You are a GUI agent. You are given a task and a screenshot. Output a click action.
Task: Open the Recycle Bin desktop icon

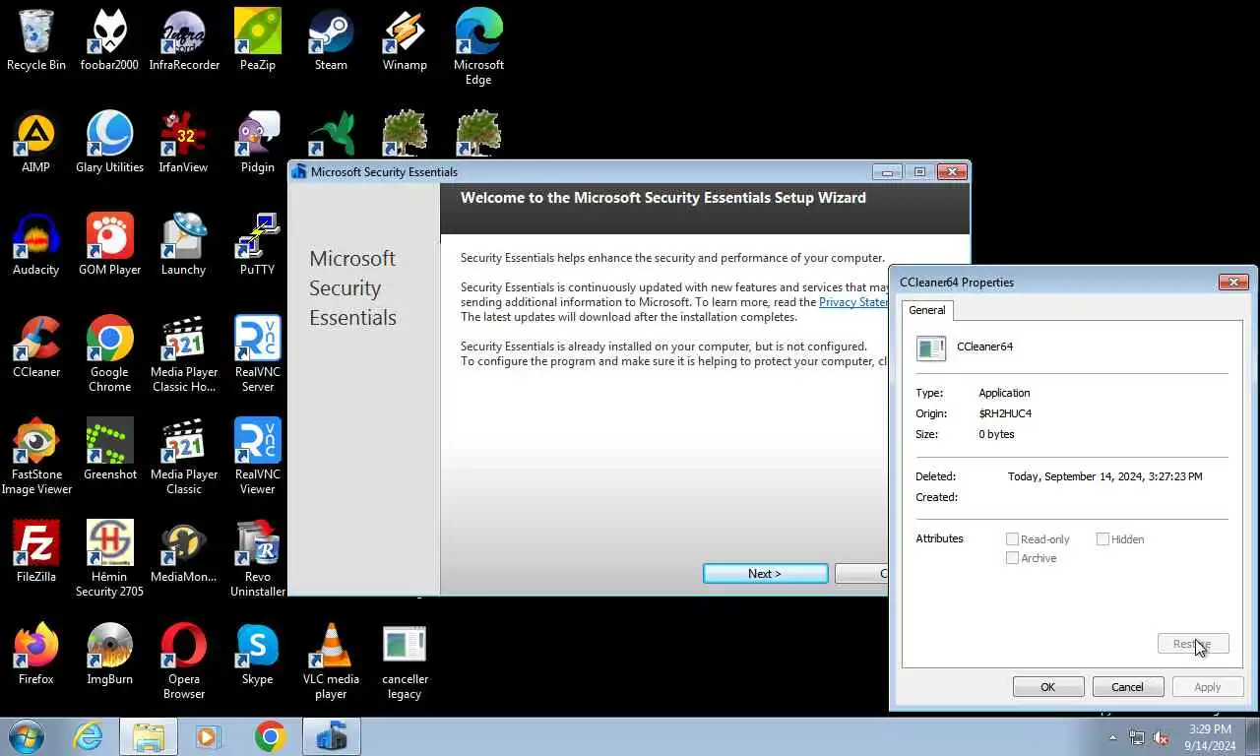point(36,40)
